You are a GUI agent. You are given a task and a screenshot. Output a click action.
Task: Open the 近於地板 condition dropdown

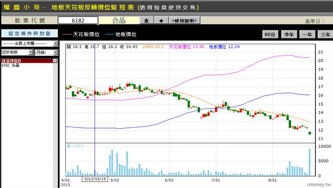pos(17,52)
